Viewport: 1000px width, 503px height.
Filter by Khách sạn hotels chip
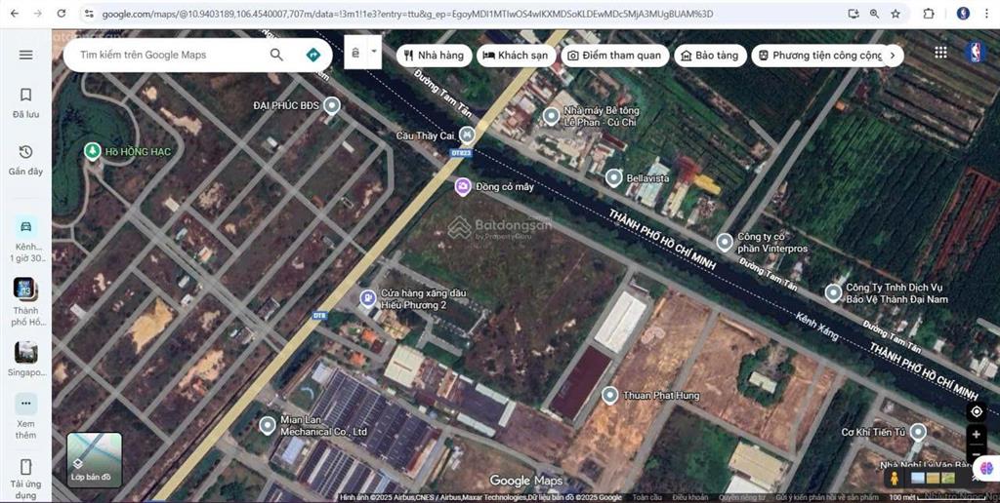tap(516, 56)
